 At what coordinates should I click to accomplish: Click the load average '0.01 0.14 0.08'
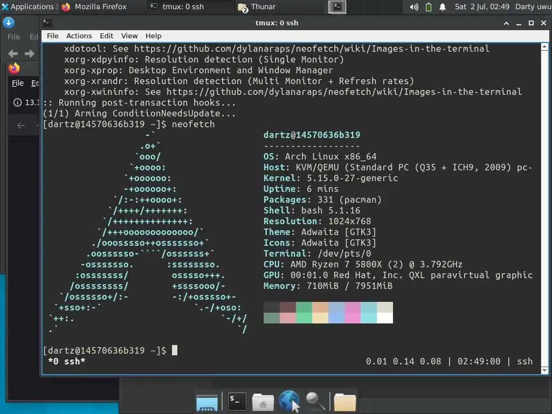(x=403, y=361)
